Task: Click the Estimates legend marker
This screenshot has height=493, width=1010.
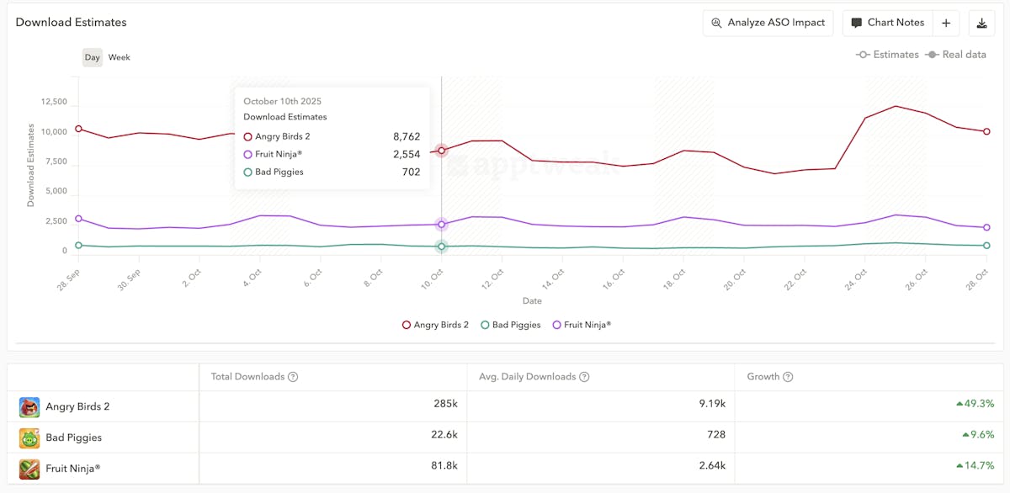Action: tap(863, 55)
